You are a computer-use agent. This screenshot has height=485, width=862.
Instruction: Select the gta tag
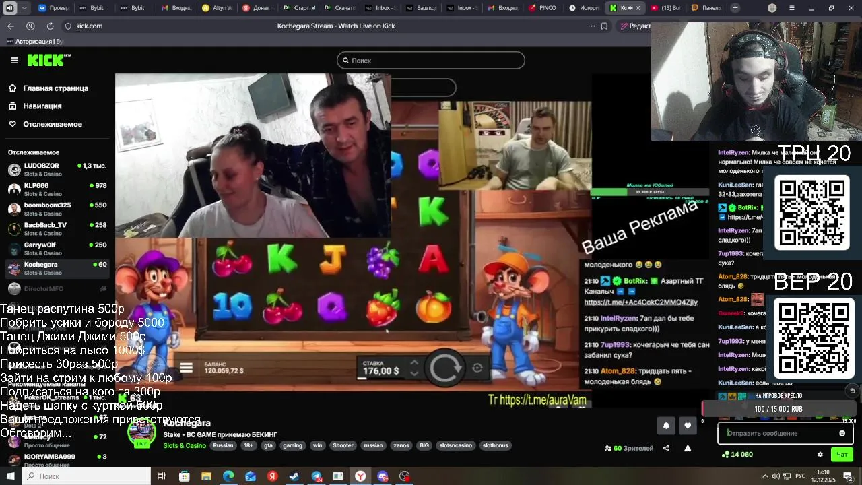[x=269, y=445]
